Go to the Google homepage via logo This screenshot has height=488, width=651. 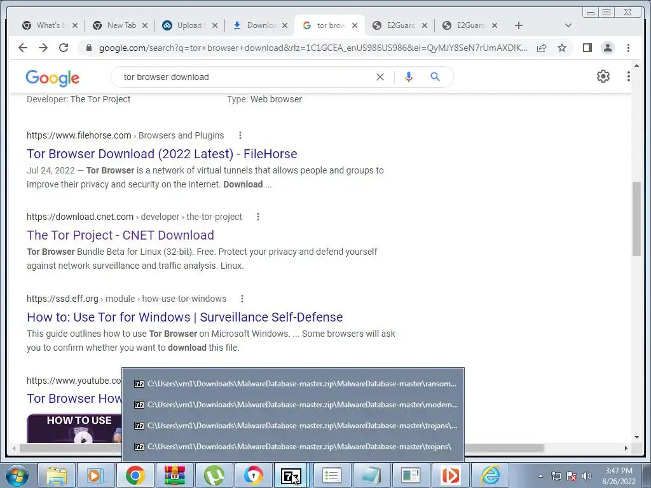[52, 78]
